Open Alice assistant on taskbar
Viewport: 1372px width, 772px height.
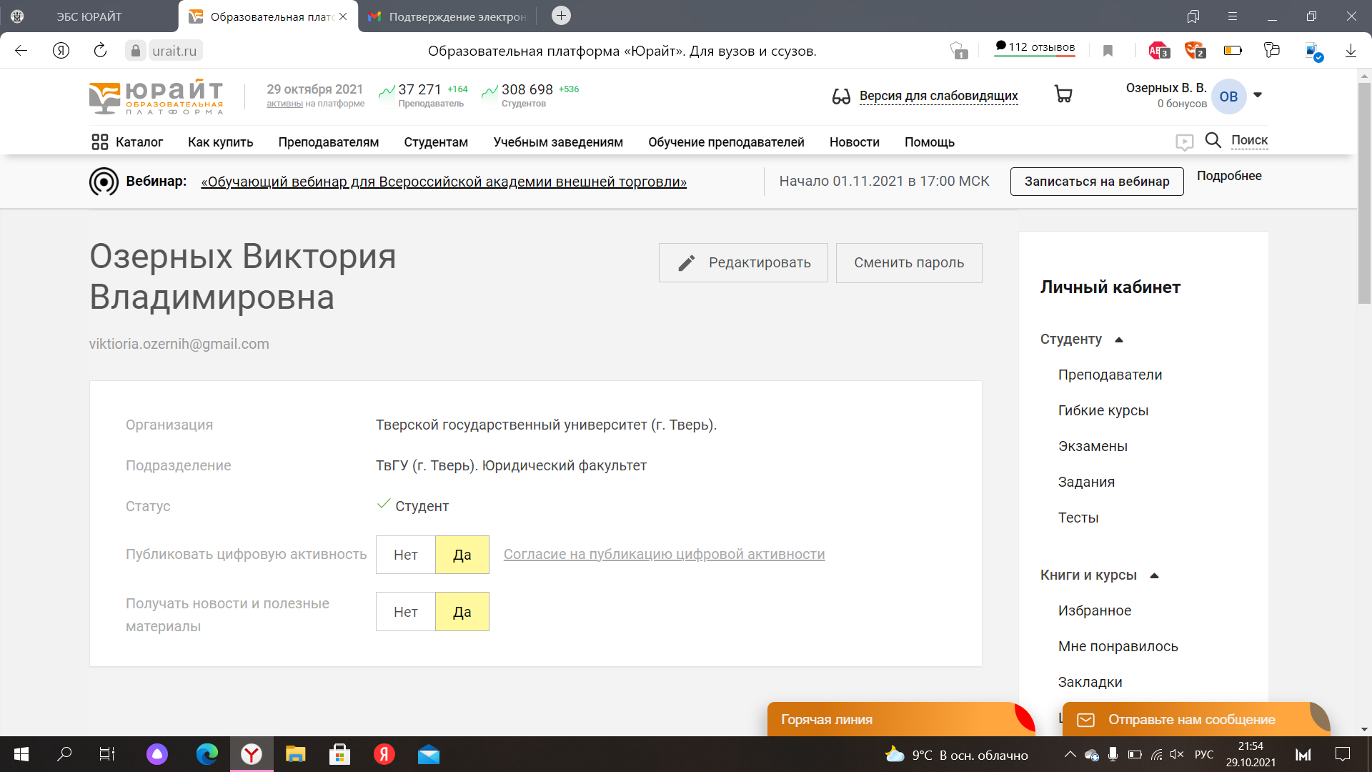coord(157,754)
